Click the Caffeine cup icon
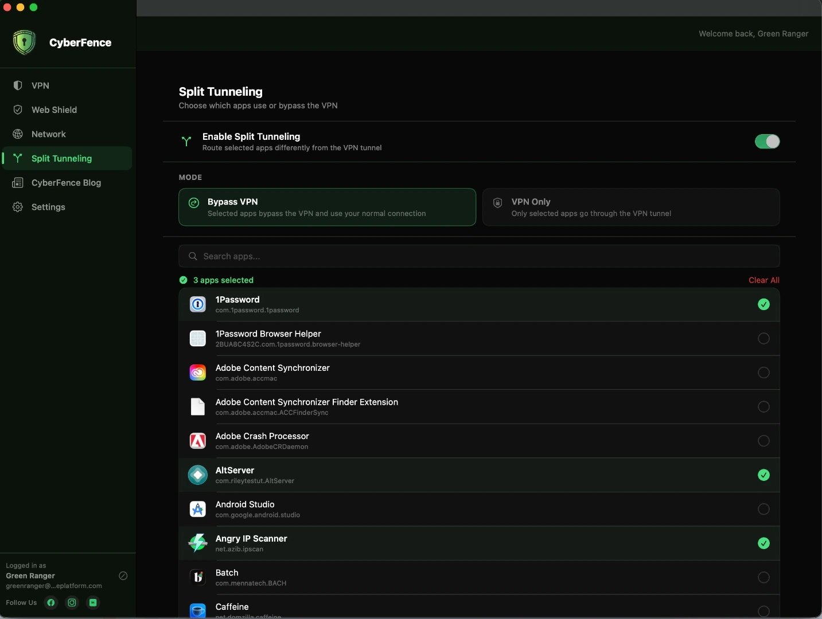This screenshot has width=822, height=619. (198, 610)
